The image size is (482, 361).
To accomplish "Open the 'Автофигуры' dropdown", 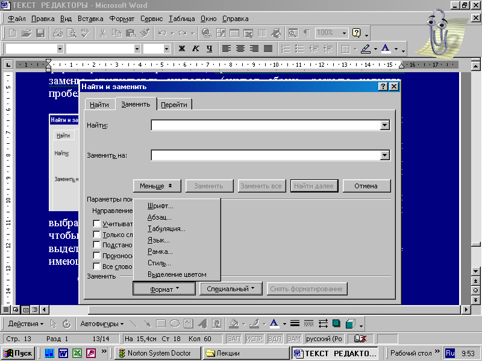I will pos(102,324).
